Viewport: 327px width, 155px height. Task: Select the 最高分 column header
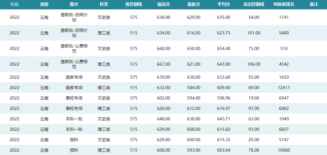pyautogui.click(x=164, y=4)
